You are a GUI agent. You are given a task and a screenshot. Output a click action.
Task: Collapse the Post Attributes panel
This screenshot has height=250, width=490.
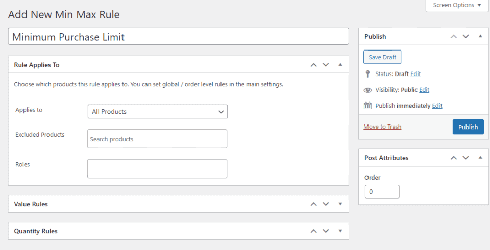(480, 158)
